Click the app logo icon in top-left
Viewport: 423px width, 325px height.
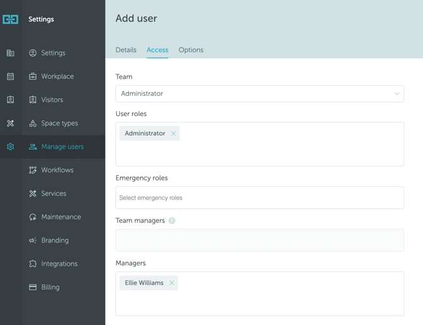pyautogui.click(x=11, y=20)
